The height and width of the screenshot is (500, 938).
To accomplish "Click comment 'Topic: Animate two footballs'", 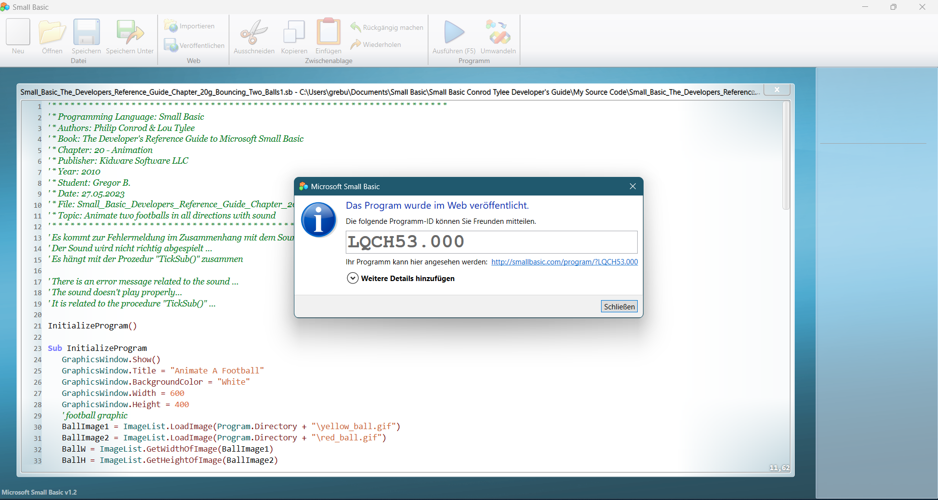I will (162, 216).
